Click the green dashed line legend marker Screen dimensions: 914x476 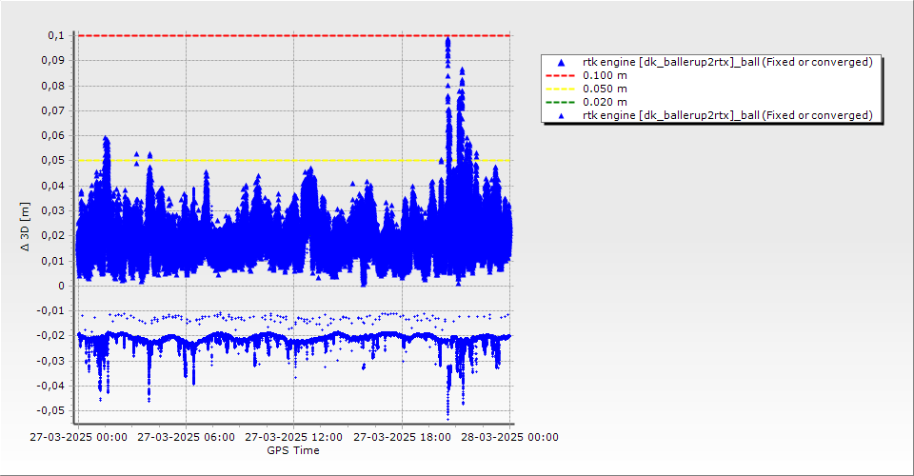point(560,102)
